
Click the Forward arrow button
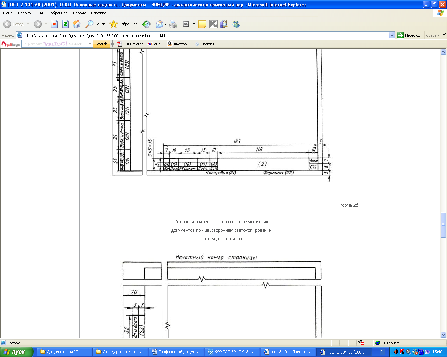37,24
